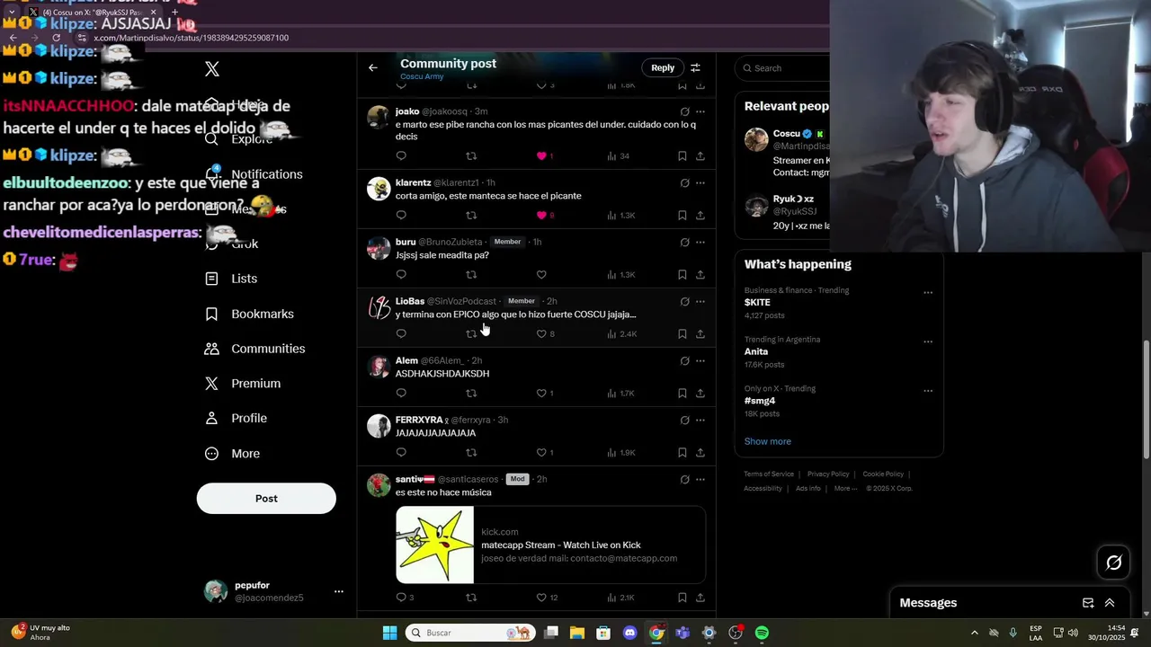Open the matecapp Kick stream link card

pos(550,545)
